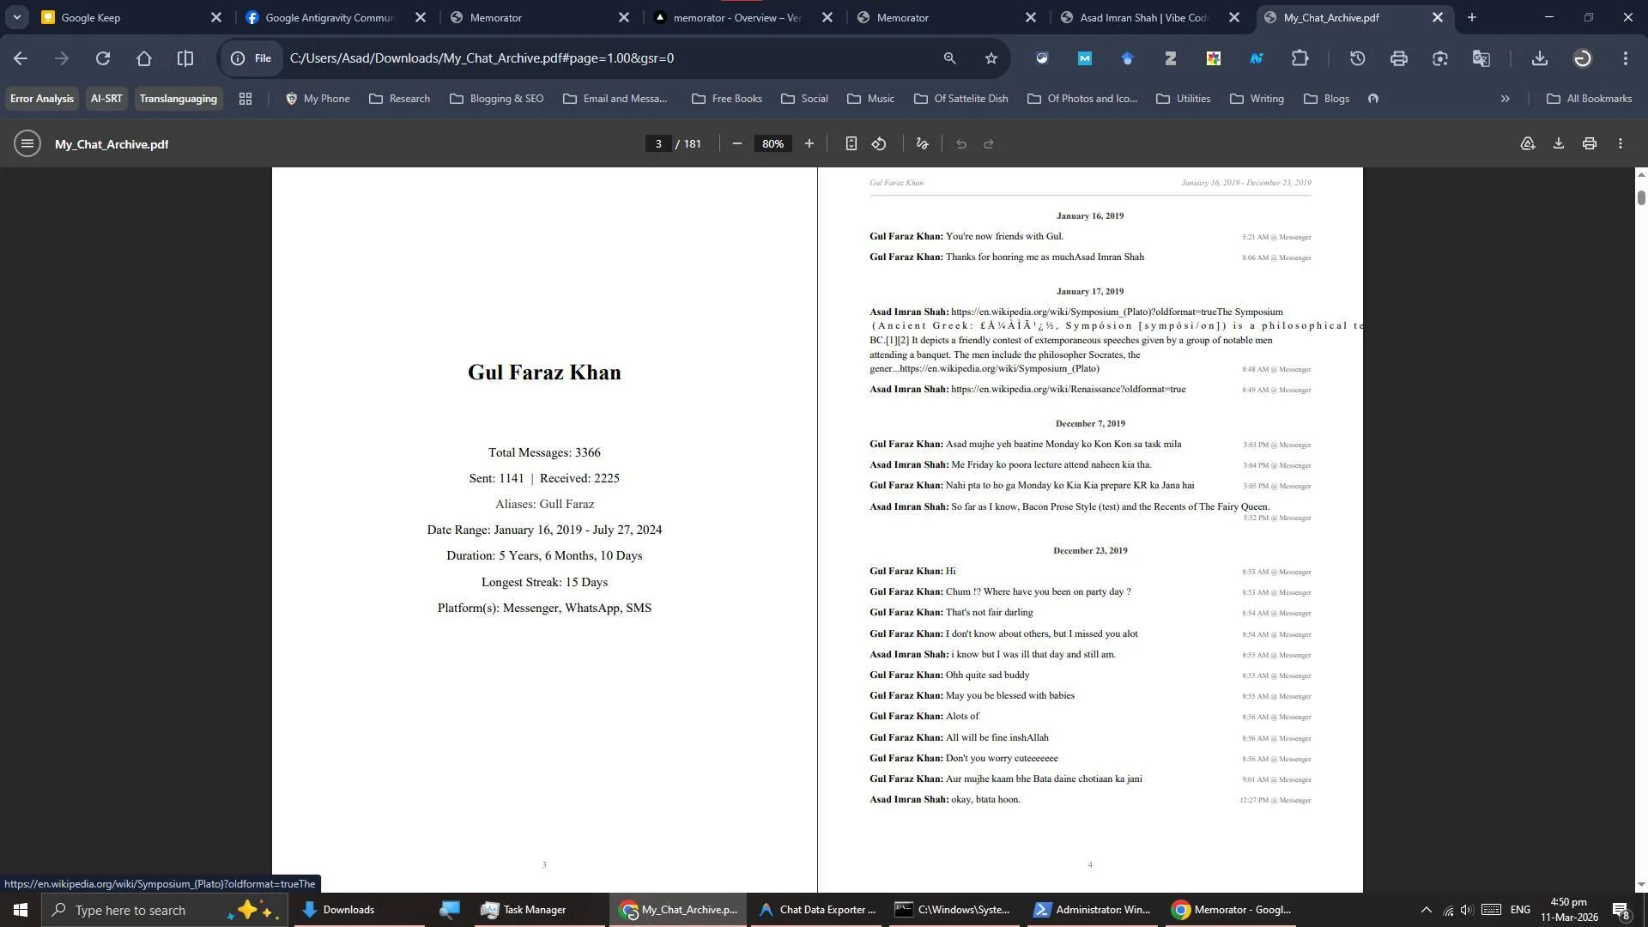
Task: Switch to memorator Overview tab
Action: (736, 17)
